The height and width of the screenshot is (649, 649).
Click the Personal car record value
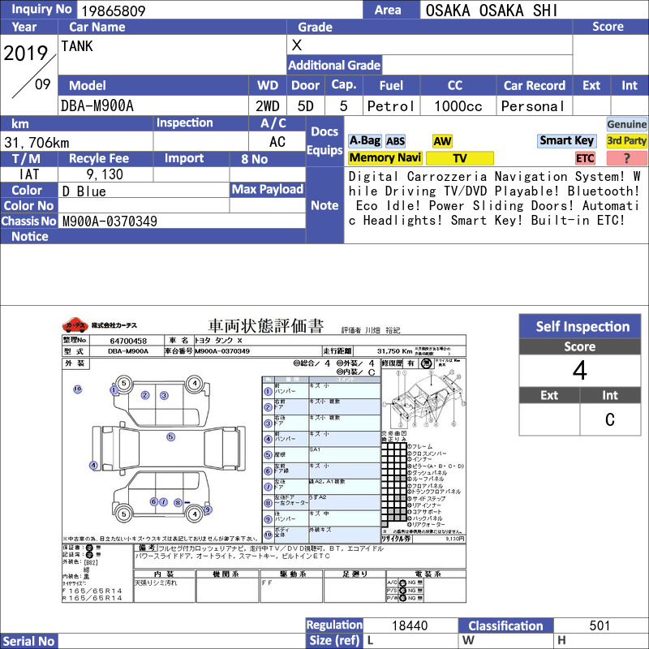(x=533, y=106)
